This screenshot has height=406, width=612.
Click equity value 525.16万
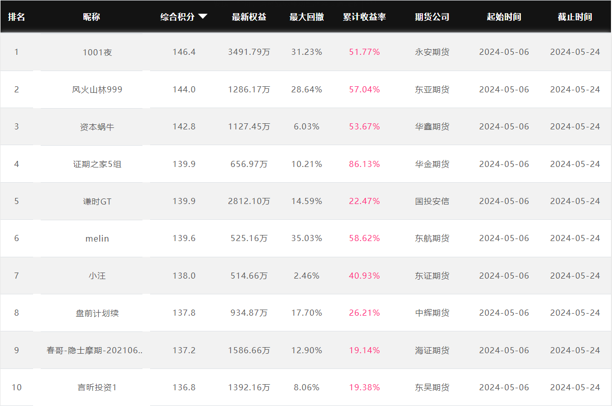249,238
